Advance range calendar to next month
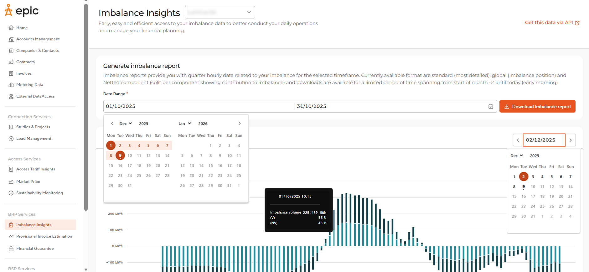The width and height of the screenshot is (589, 272). pos(240,123)
